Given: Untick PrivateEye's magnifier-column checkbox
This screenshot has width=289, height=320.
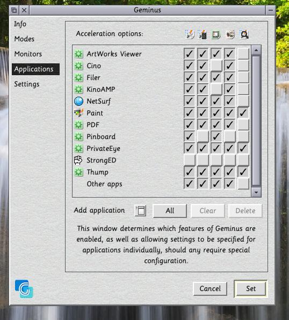Looking at the screenshot, I should [243, 148].
